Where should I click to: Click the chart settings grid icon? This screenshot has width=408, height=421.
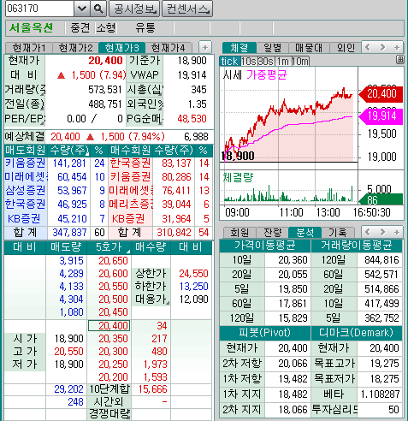(x=400, y=60)
